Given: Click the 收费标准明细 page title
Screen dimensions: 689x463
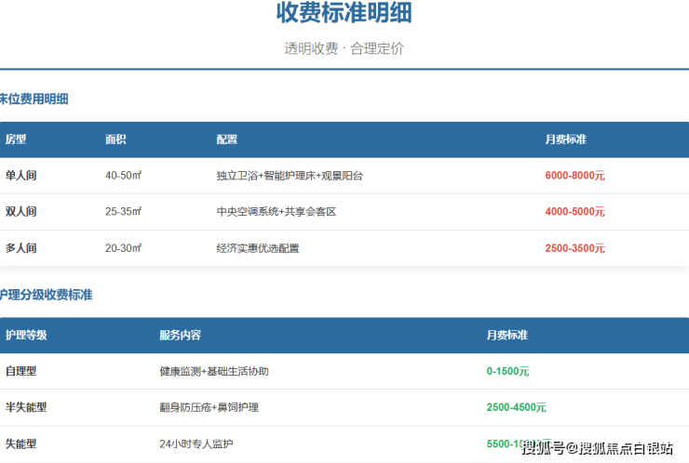Looking at the screenshot, I should (344, 14).
